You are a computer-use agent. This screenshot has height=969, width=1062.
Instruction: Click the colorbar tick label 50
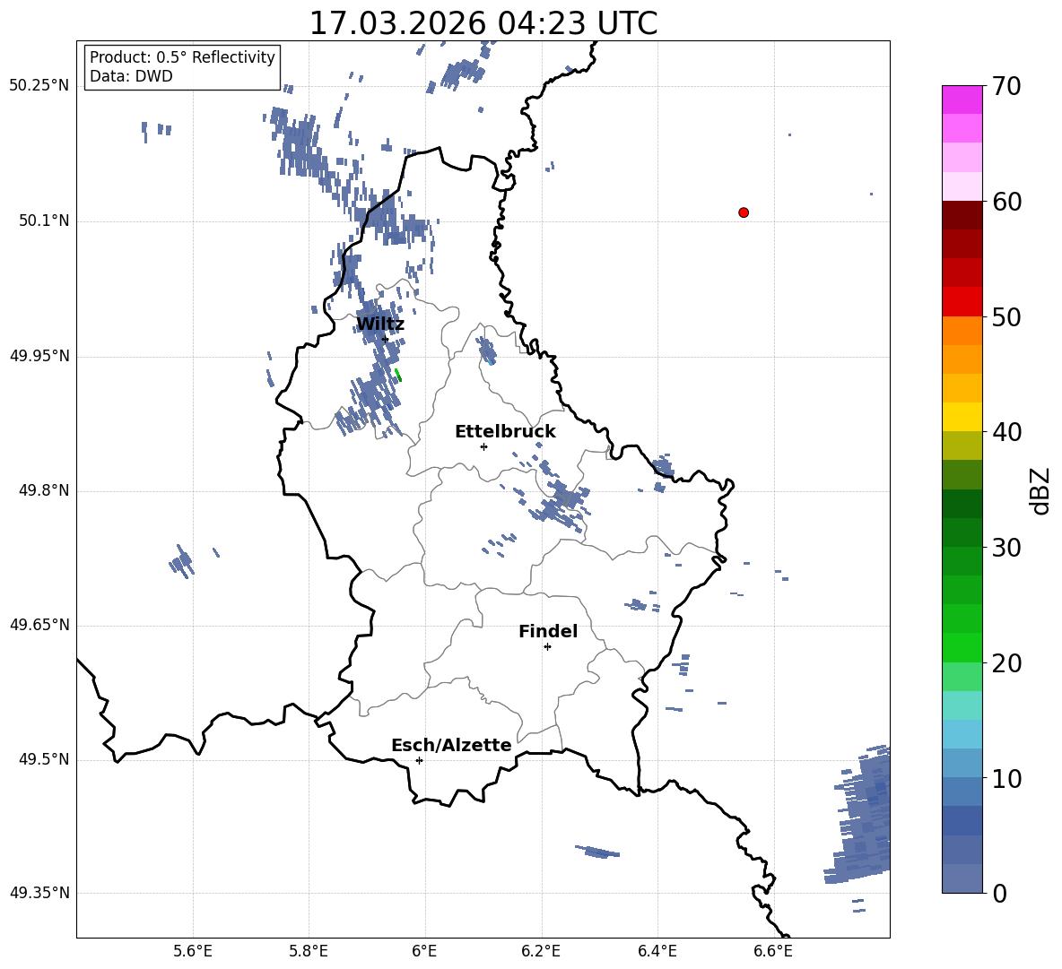[x=1006, y=317]
